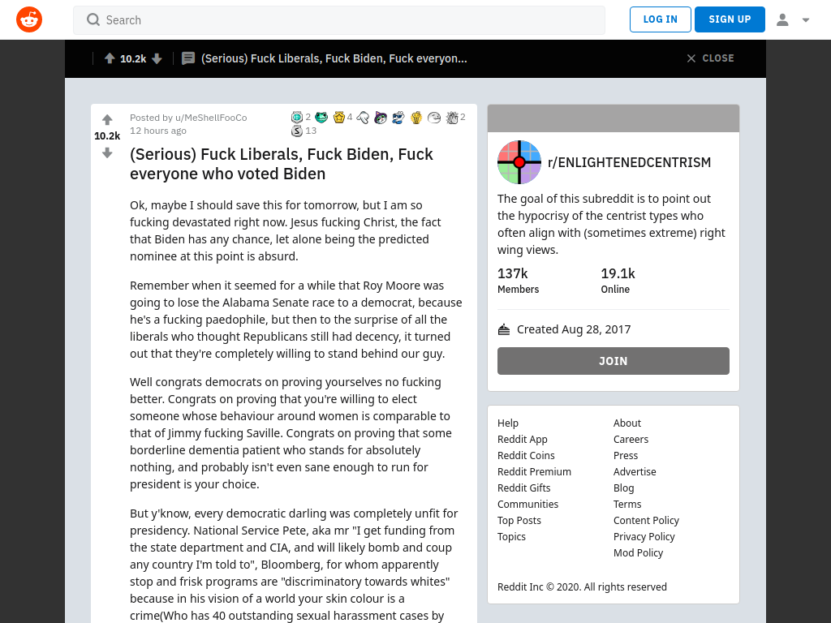Click the sunglasses Snoo award icon
Screen dimensions: 831x623
pos(398,117)
